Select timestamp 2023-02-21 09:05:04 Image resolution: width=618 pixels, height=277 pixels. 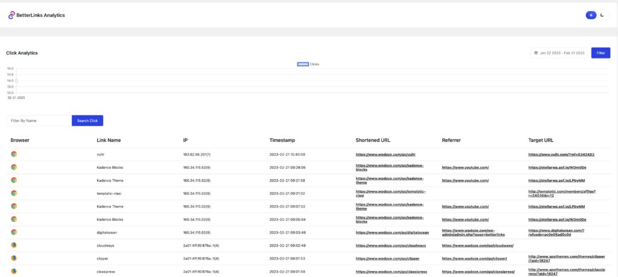287,220
